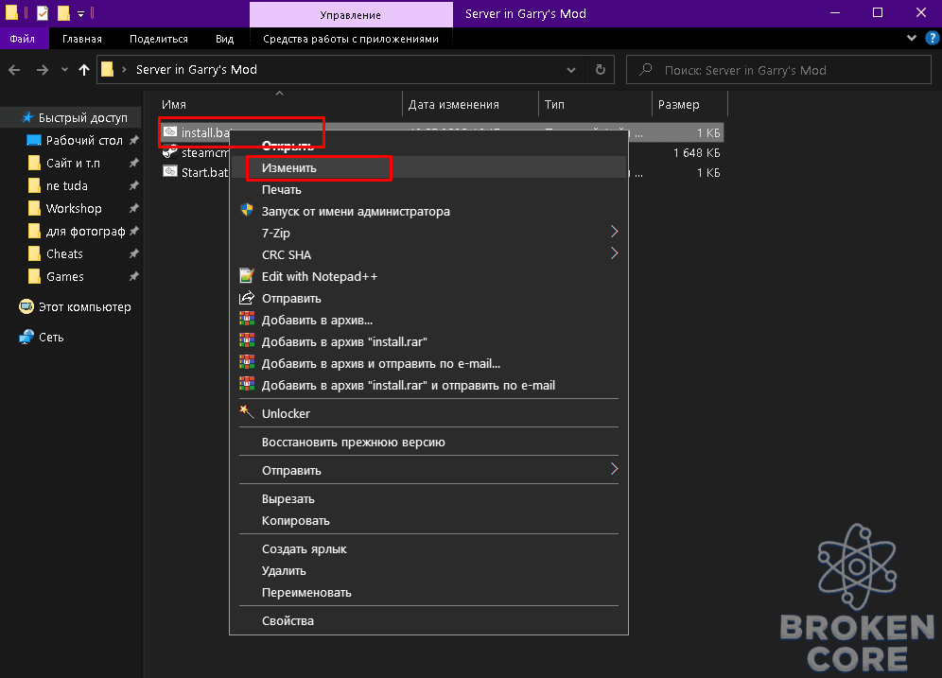The image size is (942, 678).
Task: Choose Переименовать in the context menu
Action: (x=429, y=592)
